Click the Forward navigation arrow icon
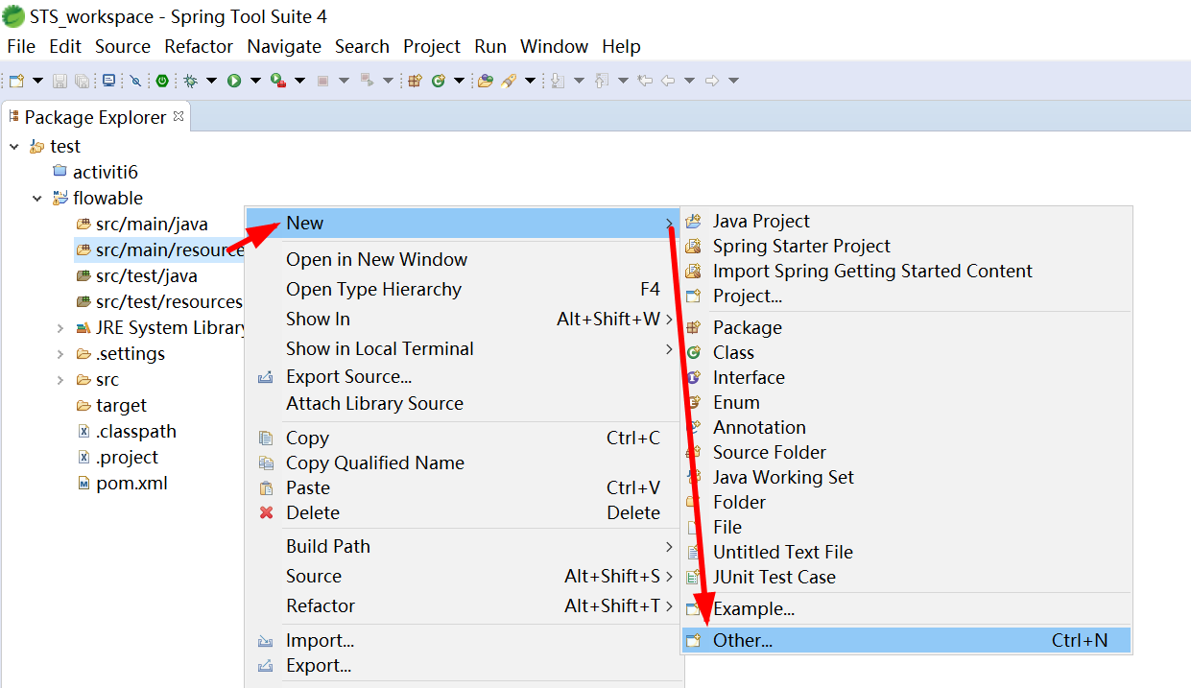 [711, 81]
